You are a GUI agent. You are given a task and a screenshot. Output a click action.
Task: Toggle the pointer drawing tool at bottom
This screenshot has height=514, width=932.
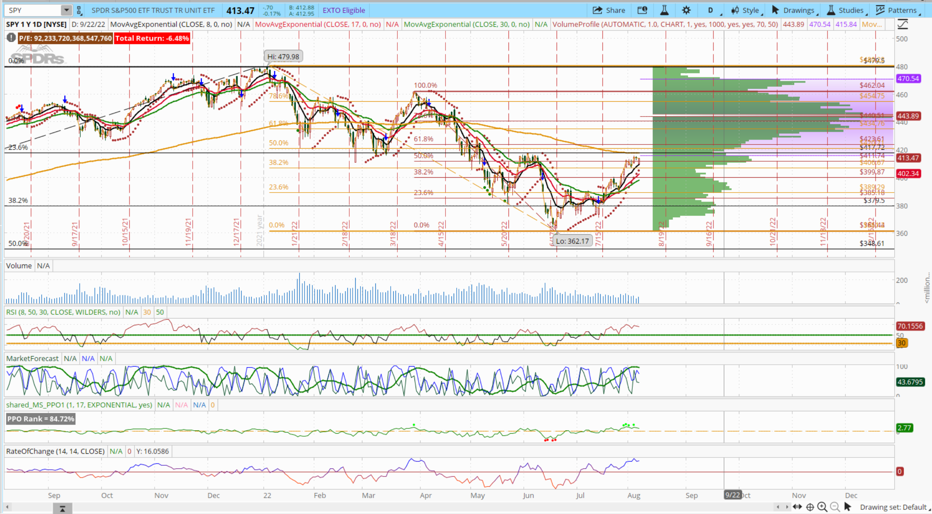click(x=848, y=507)
